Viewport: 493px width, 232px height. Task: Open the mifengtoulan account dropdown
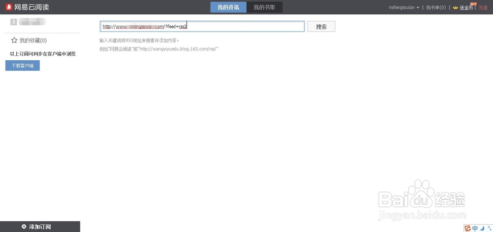coord(404,7)
